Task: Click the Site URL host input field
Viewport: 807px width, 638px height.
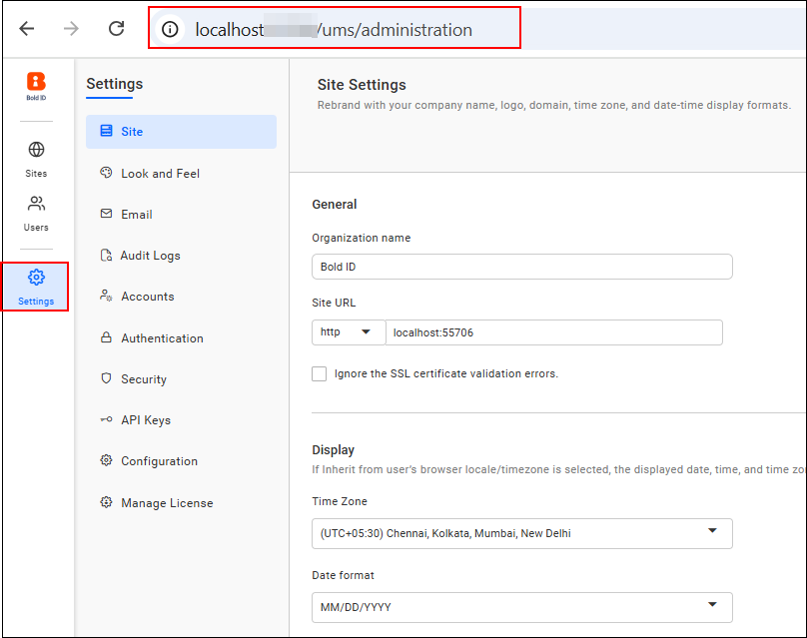Action: (553, 332)
